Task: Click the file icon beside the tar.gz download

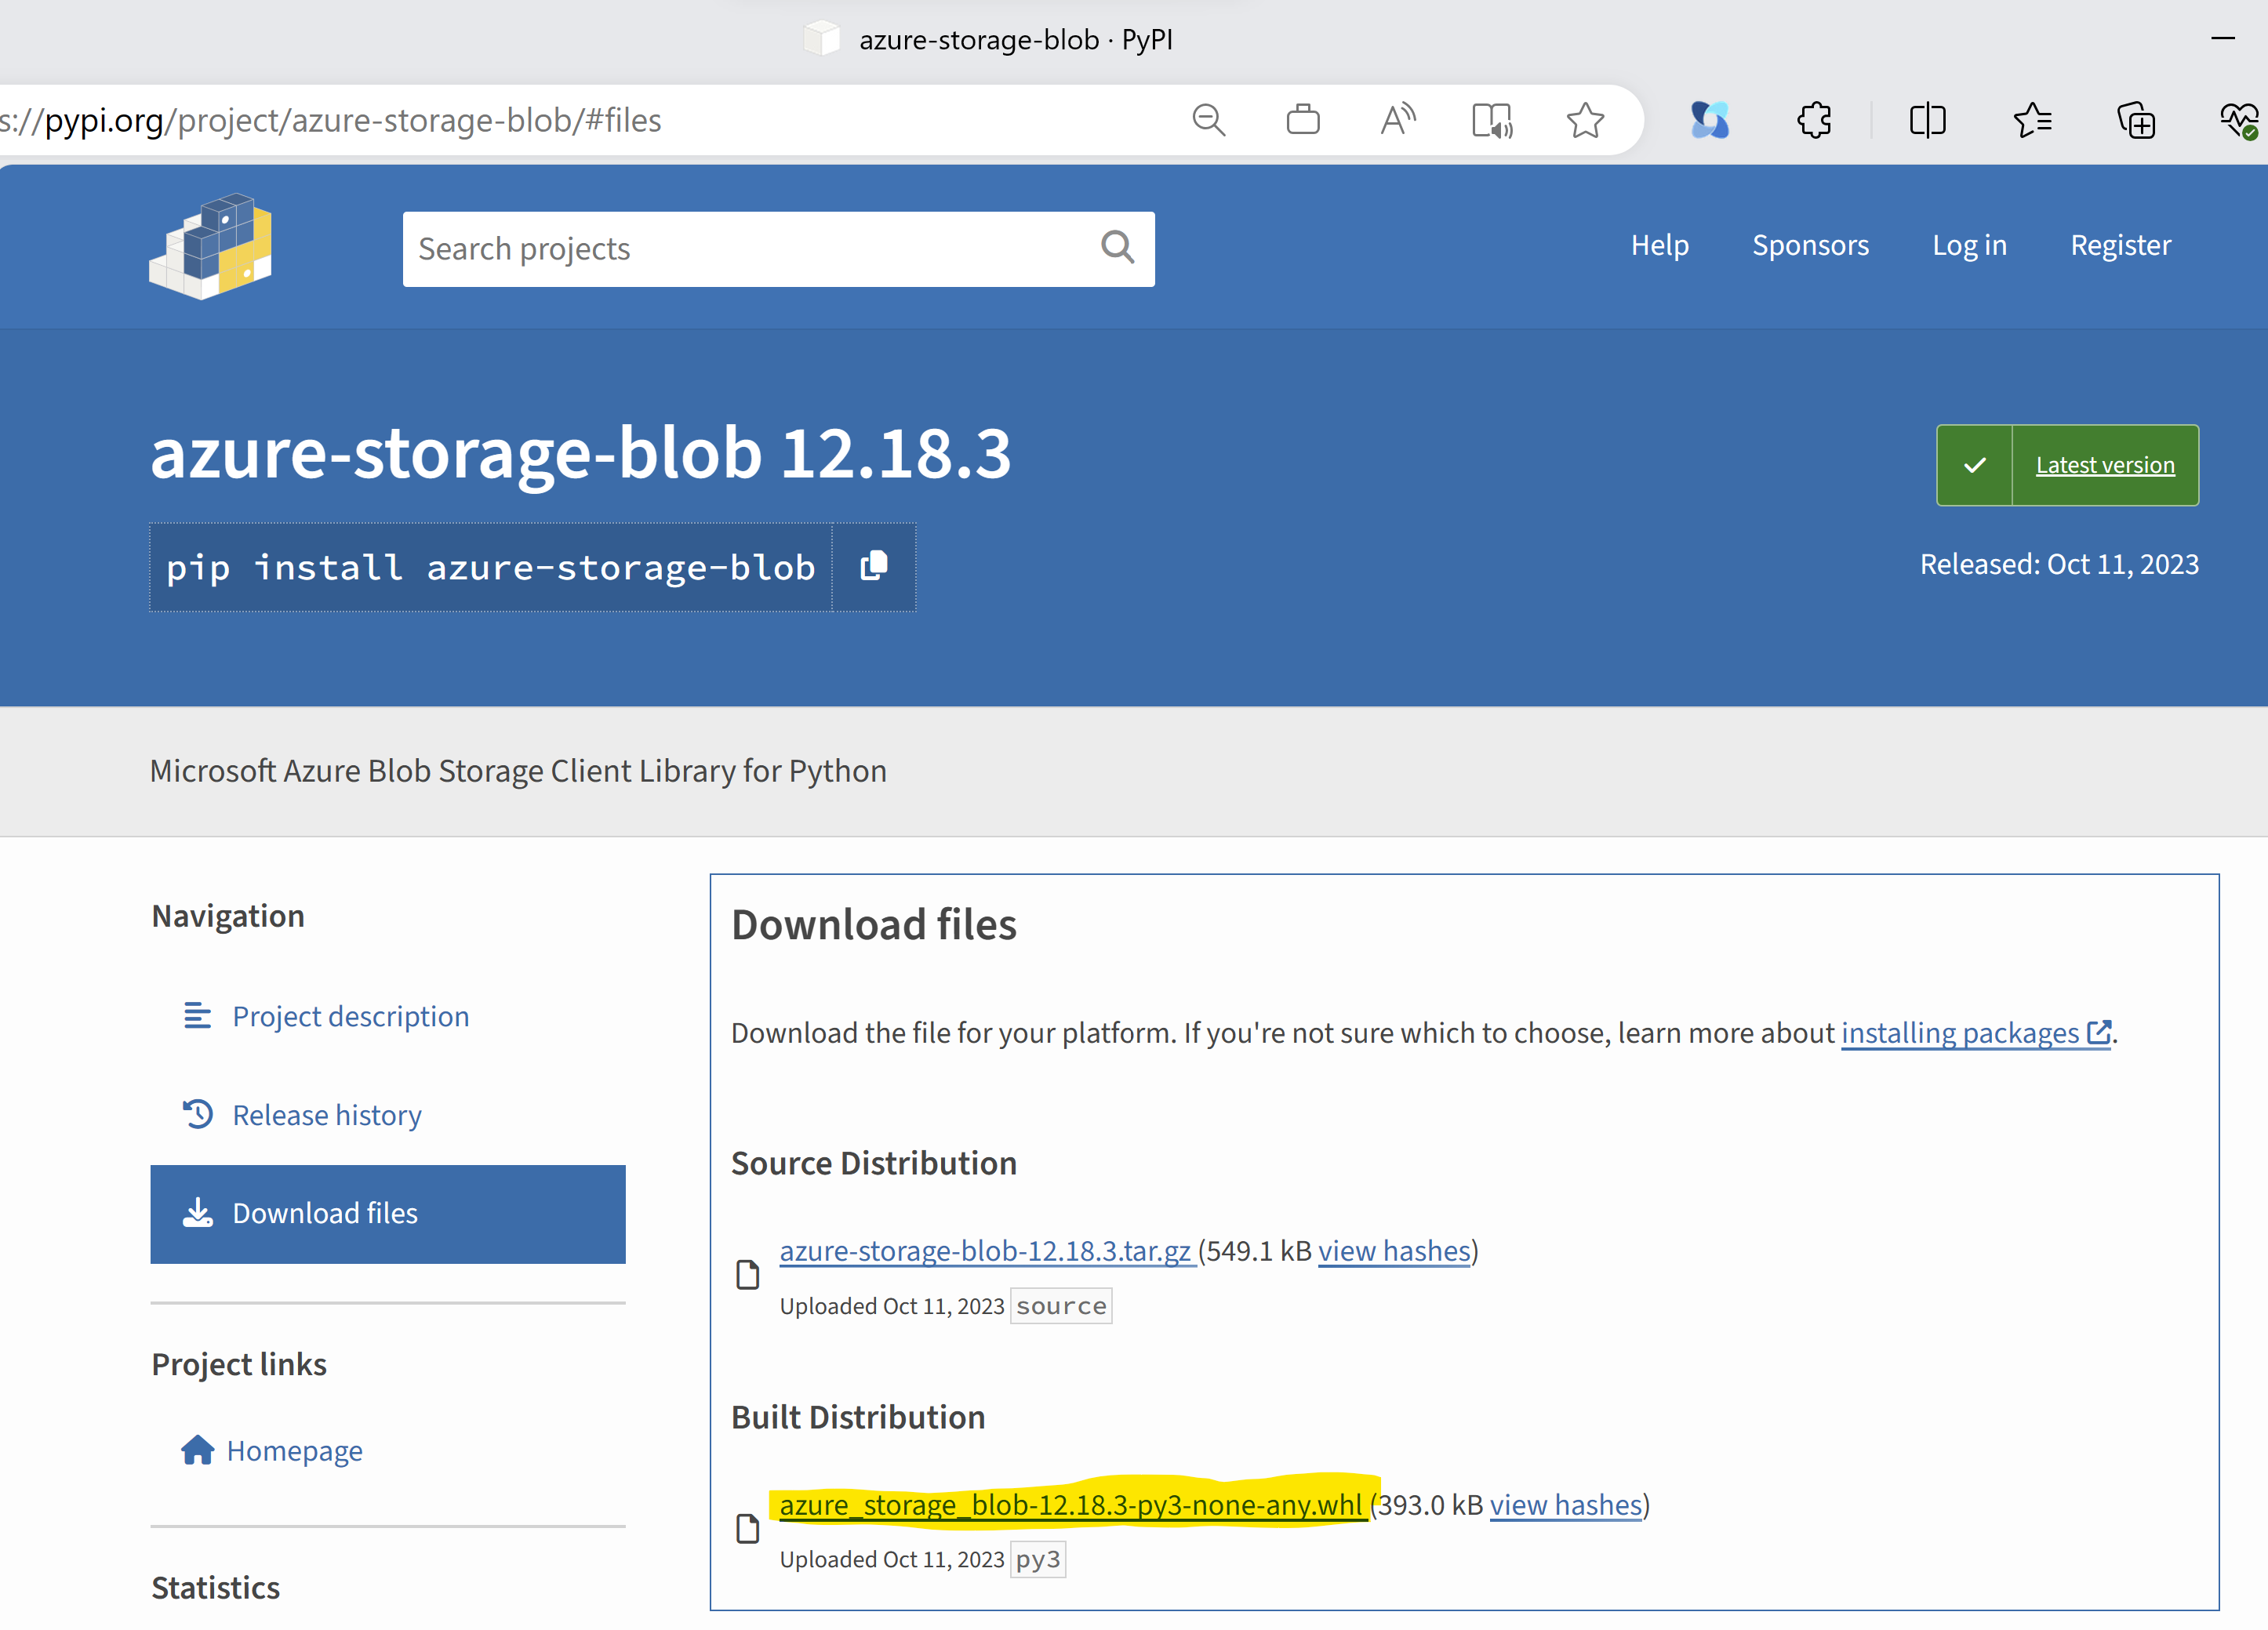Action: coord(748,1275)
